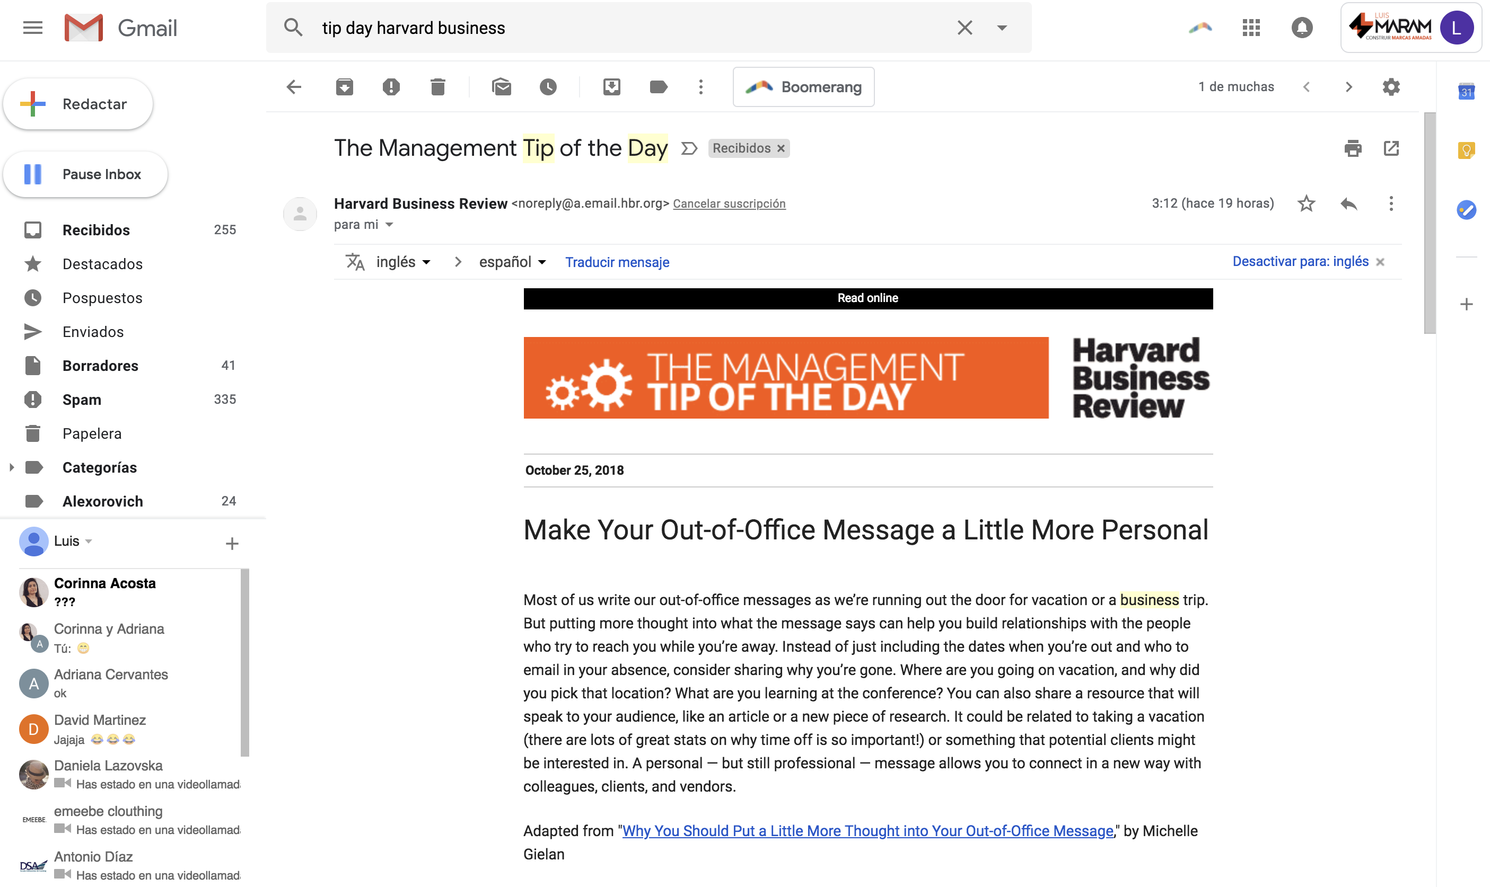Star this message

1307,203
